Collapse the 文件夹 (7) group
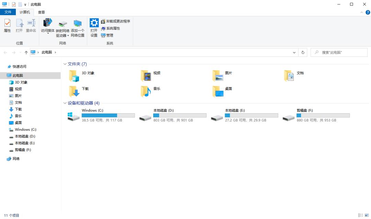371x219 pixels. [65, 64]
